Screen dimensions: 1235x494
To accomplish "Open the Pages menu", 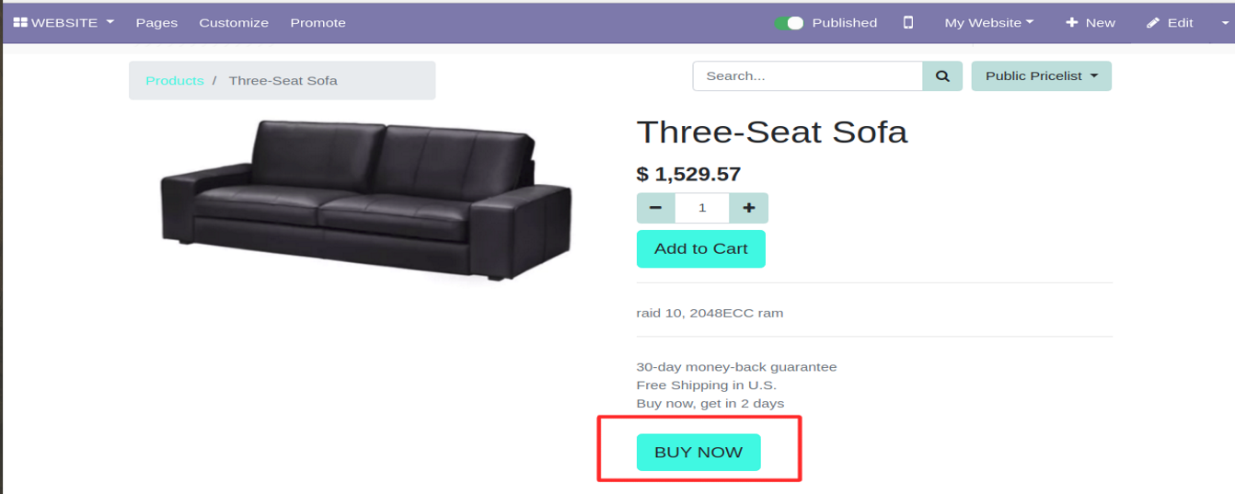I will coord(156,23).
